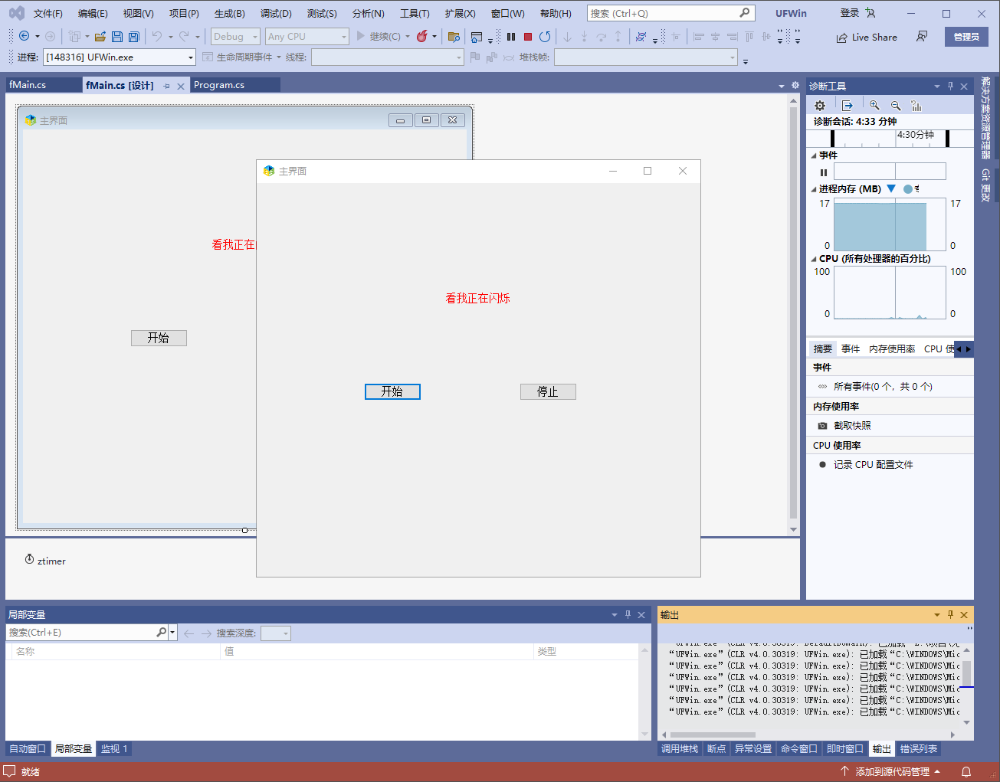Image resolution: width=1000 pixels, height=782 pixels.
Task: Select the 内存使用率 diagnostics tab
Action: click(x=891, y=348)
